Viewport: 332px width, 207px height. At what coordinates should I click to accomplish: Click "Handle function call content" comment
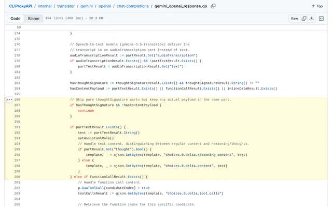tap(109, 182)
